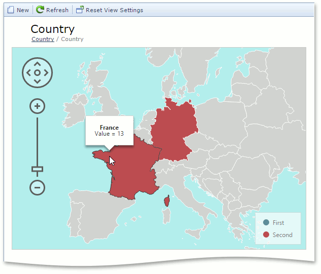Image resolution: width=321 pixels, height=274 pixels.
Task: Click the zoom slider thumb
Action: tap(37, 169)
